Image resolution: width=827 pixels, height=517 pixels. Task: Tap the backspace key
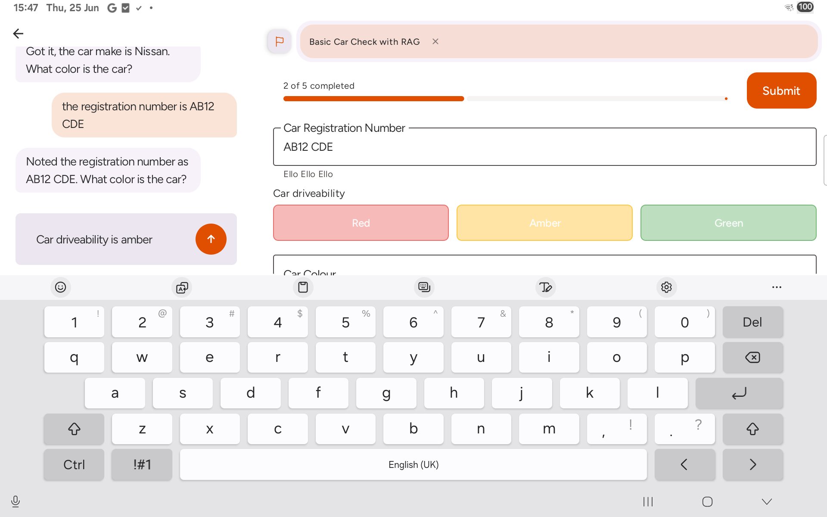pos(752,358)
